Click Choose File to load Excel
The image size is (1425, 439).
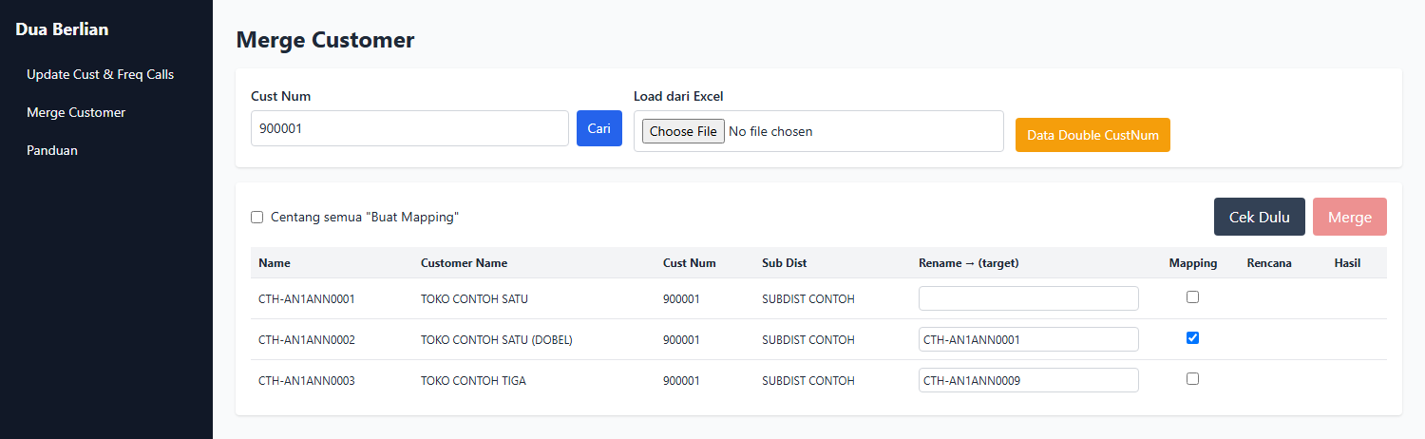(683, 131)
